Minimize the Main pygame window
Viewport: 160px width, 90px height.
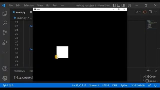[x=113, y=9]
